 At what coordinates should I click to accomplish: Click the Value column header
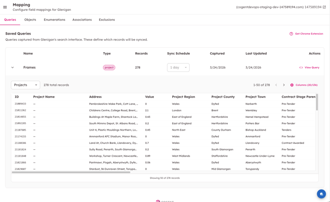coord(149,97)
